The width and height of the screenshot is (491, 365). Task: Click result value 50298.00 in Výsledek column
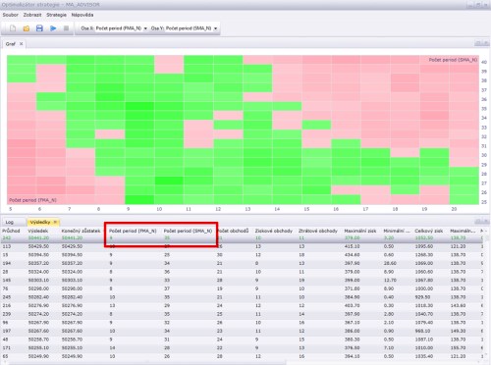tap(38, 288)
